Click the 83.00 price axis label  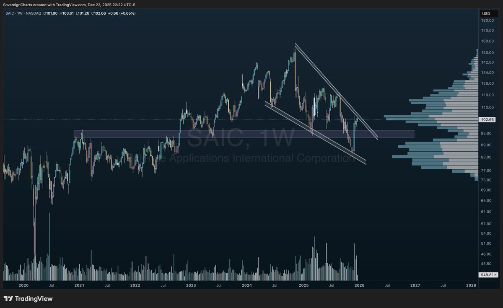pos(486,158)
